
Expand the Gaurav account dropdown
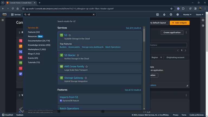[x=200, y=15]
